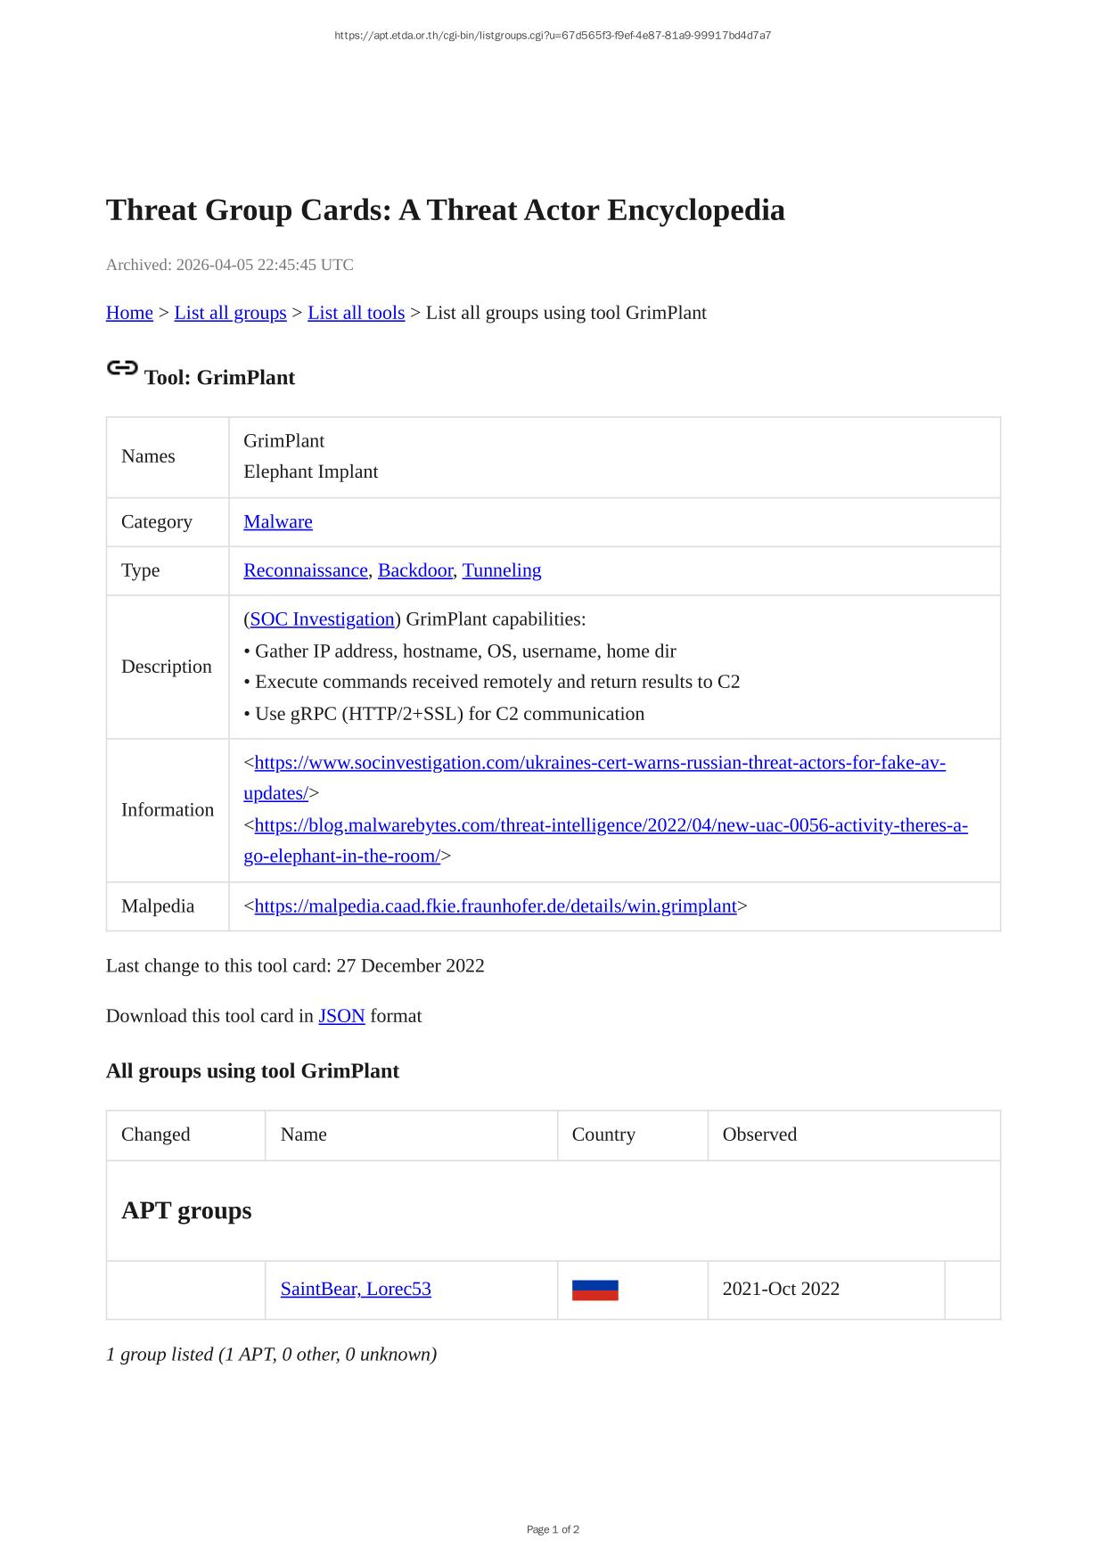Select the Reconnaissance type link
The width and height of the screenshot is (1107, 1565).
point(305,570)
